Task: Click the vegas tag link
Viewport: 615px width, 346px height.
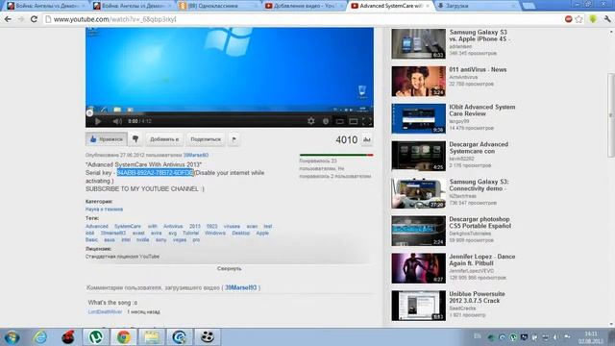Action: click(180, 239)
